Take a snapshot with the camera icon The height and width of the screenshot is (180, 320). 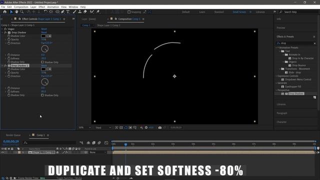pos(160,127)
